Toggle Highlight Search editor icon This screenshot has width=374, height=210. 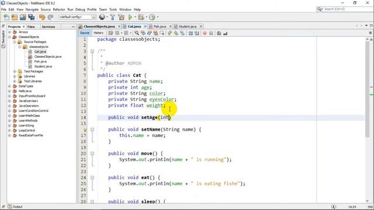(155, 33)
